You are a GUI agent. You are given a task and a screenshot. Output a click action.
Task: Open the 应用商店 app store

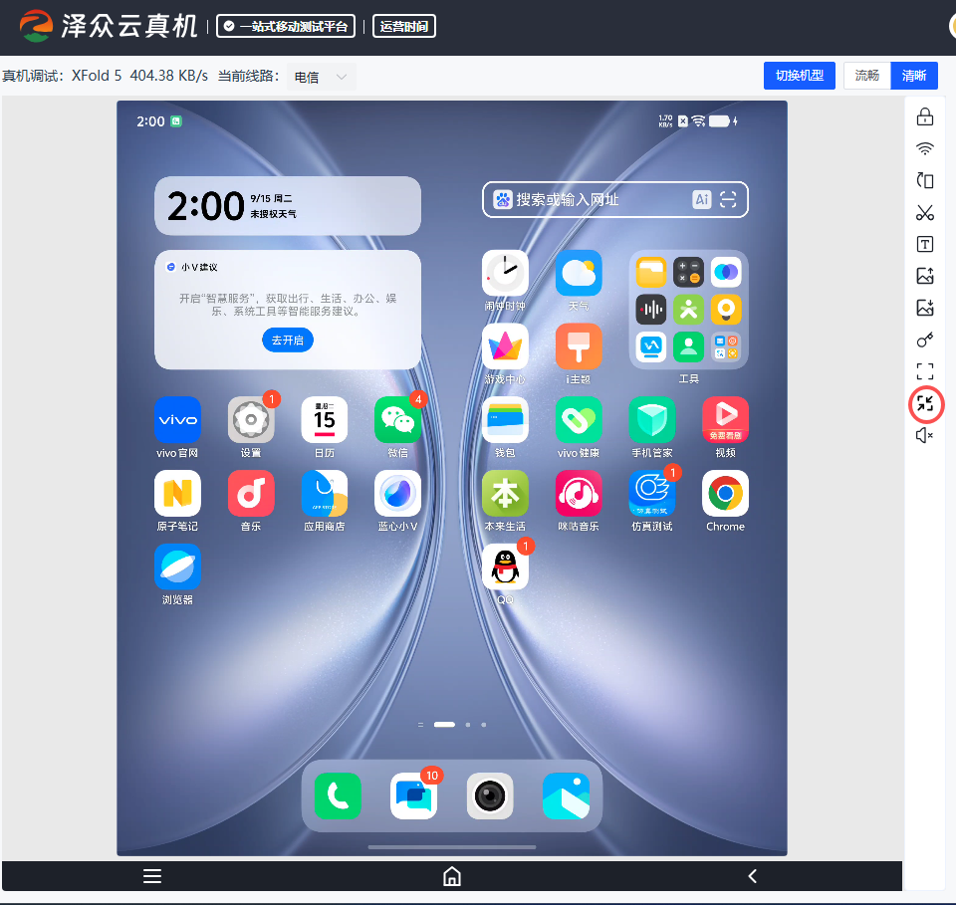pyautogui.click(x=325, y=493)
